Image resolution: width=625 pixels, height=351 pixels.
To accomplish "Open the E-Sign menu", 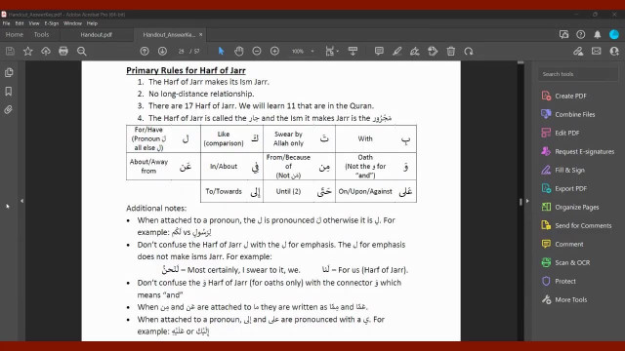I will (x=52, y=23).
